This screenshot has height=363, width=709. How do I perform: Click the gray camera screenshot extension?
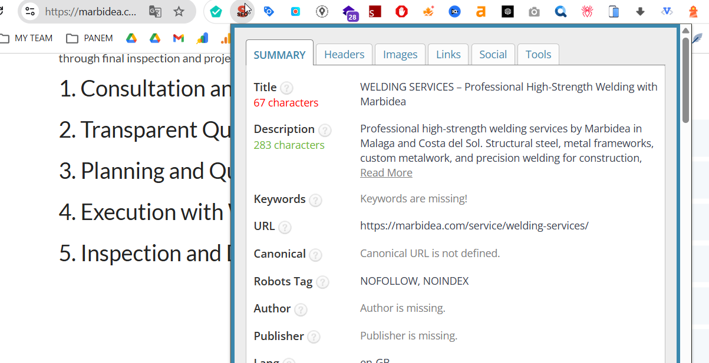(534, 12)
